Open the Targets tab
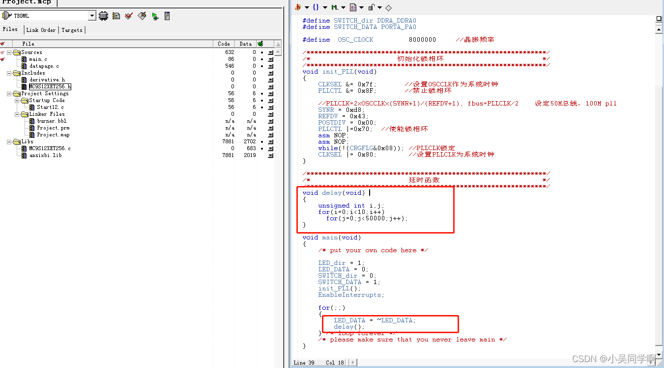Screen dimensions: 664x368 72,29
